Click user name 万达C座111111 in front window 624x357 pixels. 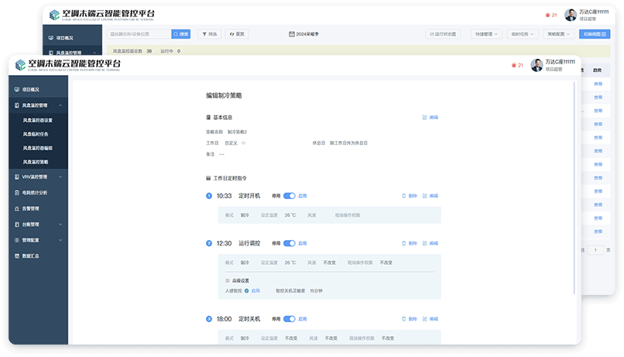pyautogui.click(x=560, y=62)
